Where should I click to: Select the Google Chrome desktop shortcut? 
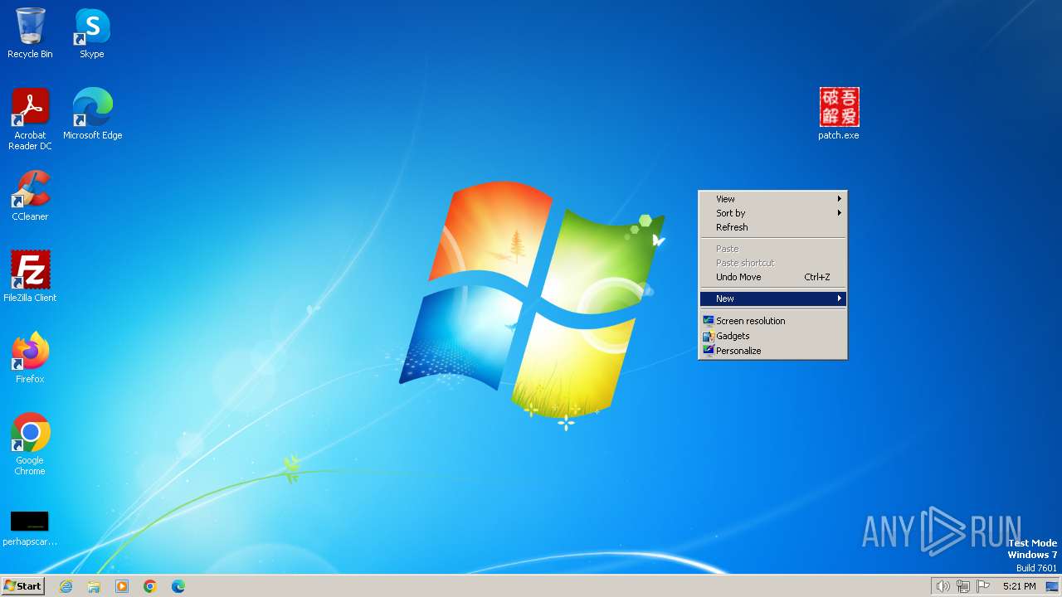point(30,444)
